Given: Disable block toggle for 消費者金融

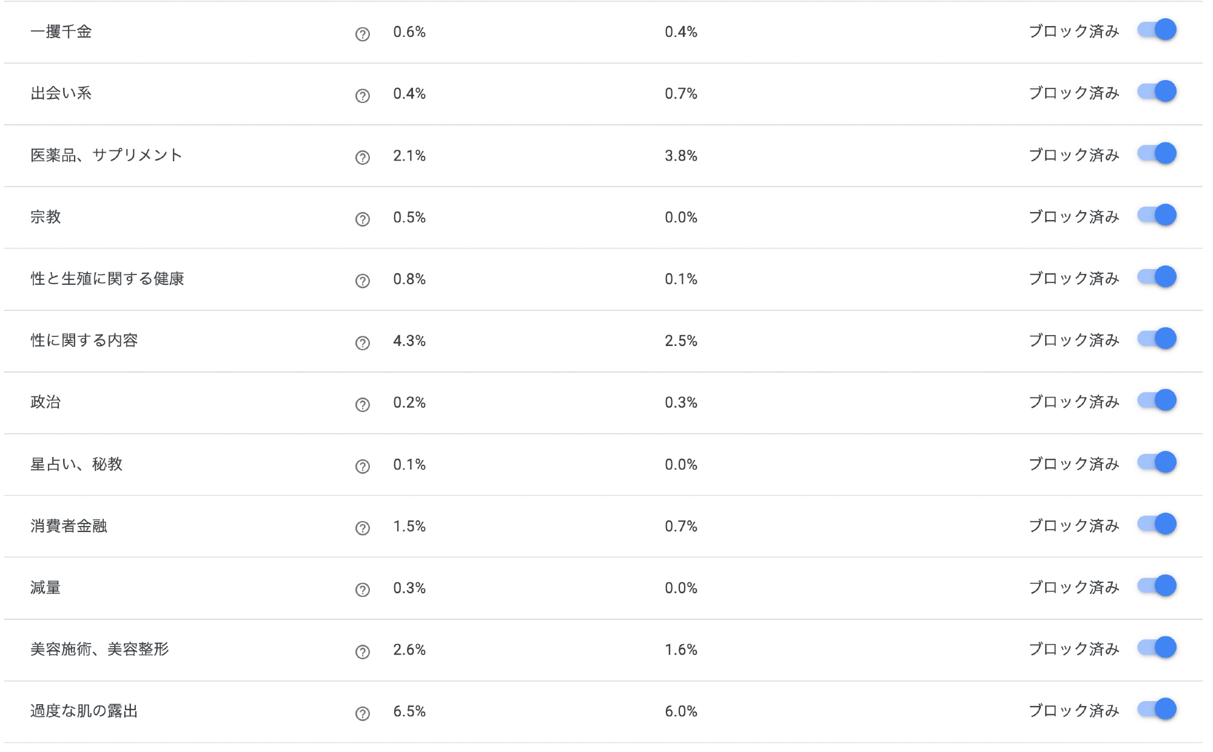Looking at the screenshot, I should 1157,524.
